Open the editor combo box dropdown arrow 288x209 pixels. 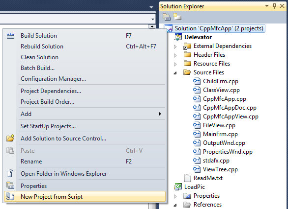point(153,19)
